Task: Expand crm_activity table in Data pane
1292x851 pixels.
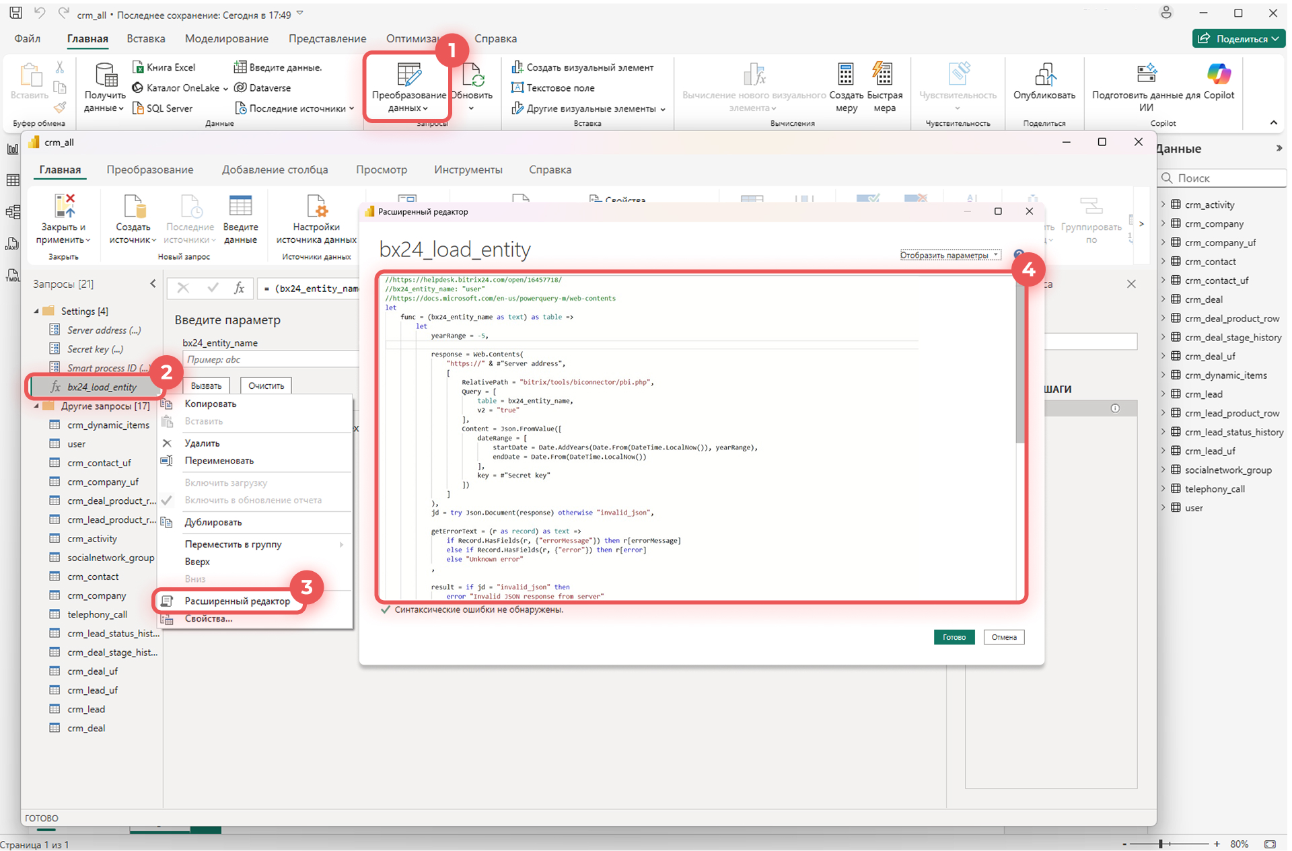Action: point(1163,205)
